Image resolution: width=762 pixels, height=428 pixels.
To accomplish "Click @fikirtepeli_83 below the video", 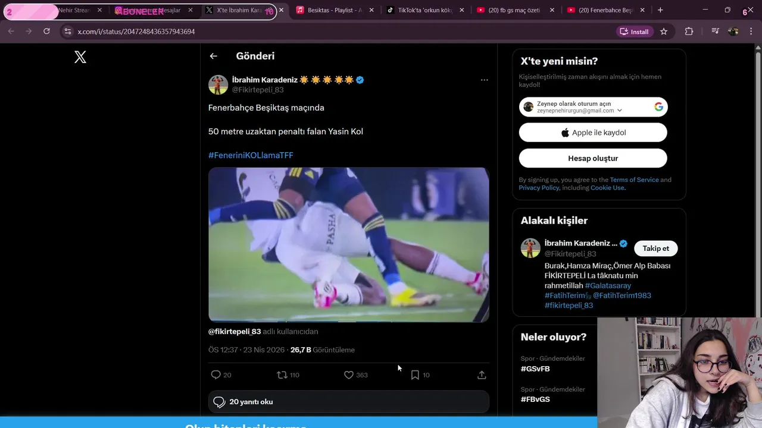I will pyautogui.click(x=235, y=332).
